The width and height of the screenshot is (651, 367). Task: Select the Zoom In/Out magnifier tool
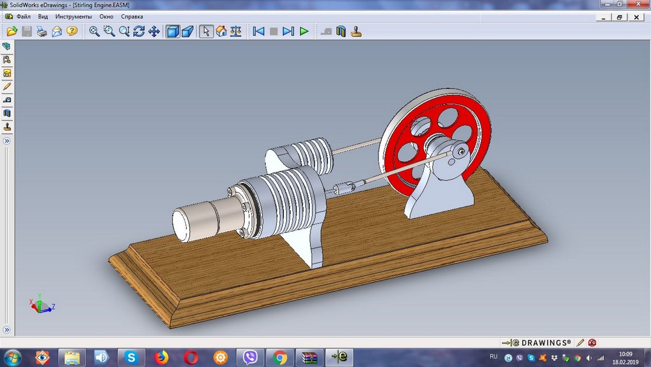coord(124,31)
